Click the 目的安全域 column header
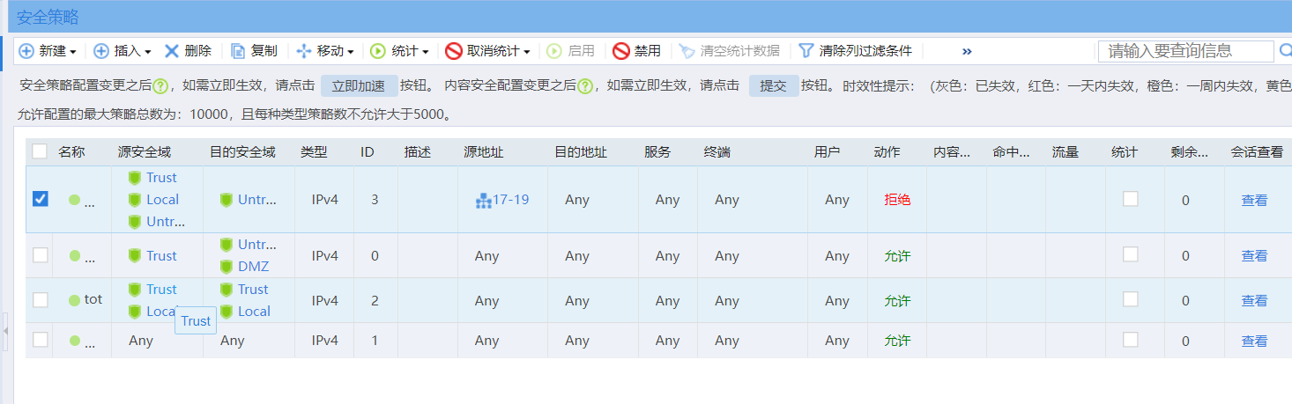 (242, 152)
